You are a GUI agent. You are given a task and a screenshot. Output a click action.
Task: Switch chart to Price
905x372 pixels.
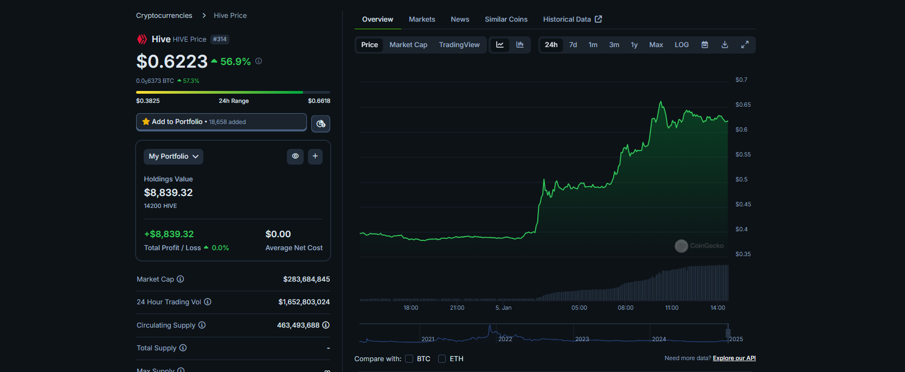370,44
